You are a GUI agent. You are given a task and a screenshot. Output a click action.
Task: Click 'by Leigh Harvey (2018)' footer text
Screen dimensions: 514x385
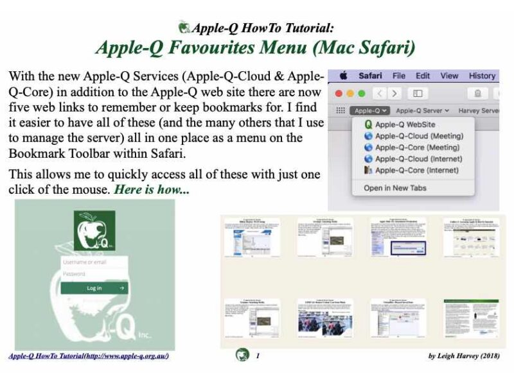tap(464, 355)
